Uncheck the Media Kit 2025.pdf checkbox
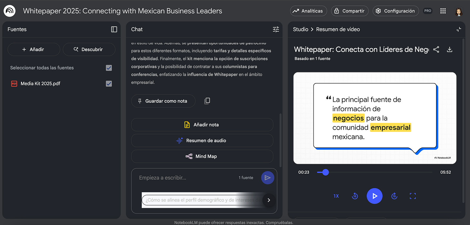The width and height of the screenshot is (470, 225). [109, 84]
